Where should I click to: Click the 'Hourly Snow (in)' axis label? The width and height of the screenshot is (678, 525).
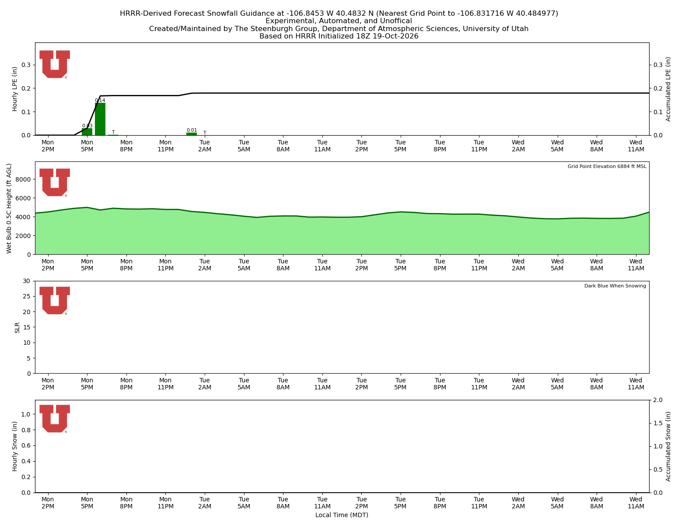15,446
